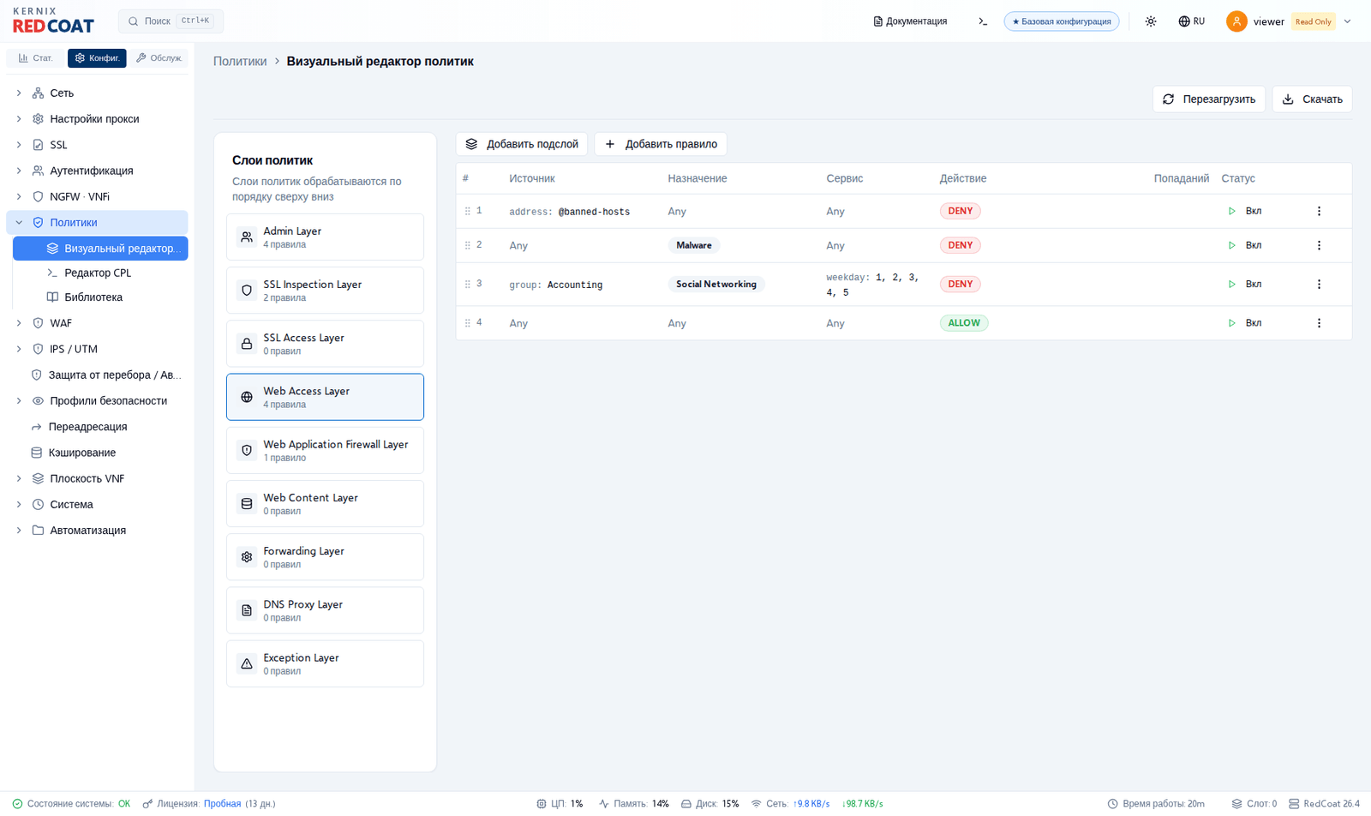Expand the Профили безопасности section
Screen dimensions: 1371x816
point(19,401)
